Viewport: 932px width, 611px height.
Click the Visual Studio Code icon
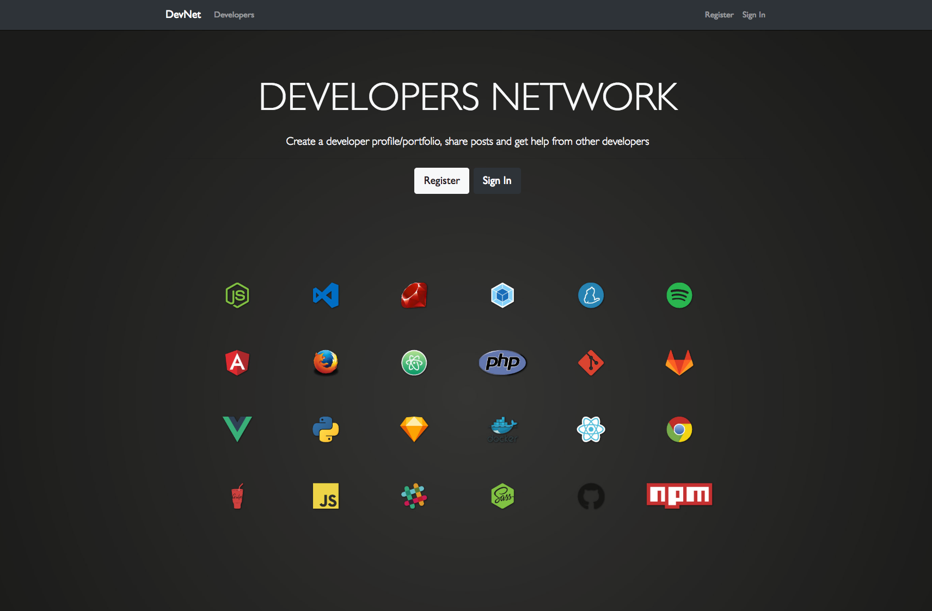click(x=326, y=295)
